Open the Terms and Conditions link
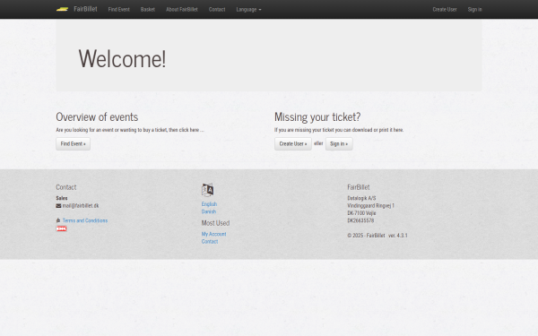 point(85,220)
